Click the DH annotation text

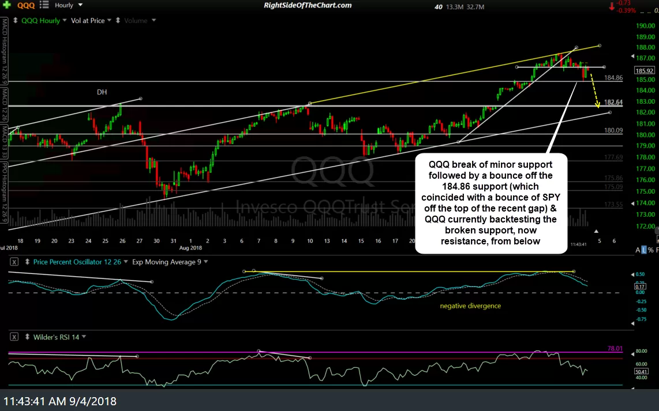[102, 92]
